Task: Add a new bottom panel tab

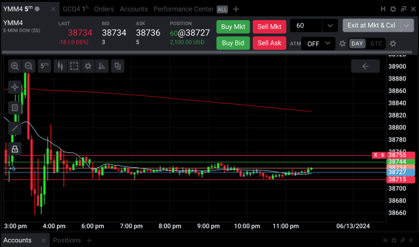Action: pos(89,240)
